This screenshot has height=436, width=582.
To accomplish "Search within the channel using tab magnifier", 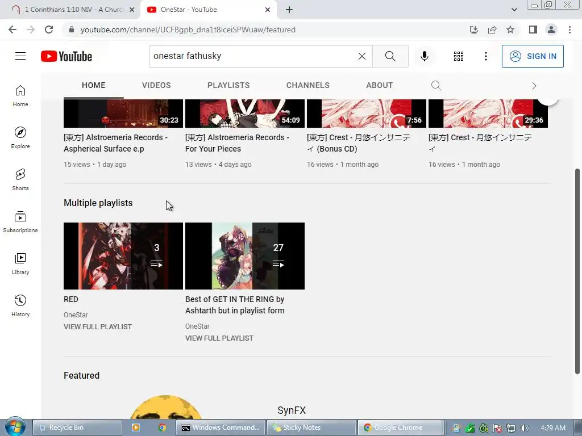I will 436,86.
